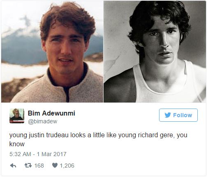View the 1,206 likes count

pos(67,166)
